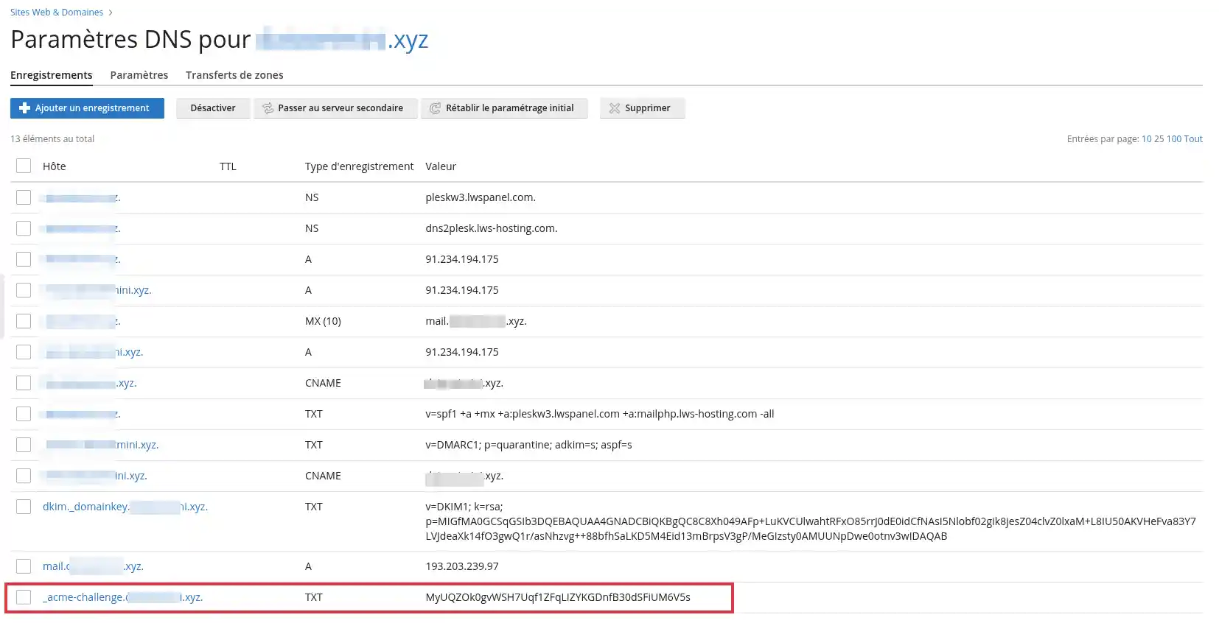This screenshot has width=1219, height=623.
Task: Check the box for mail A record 193.203.239.97
Action: tap(24, 566)
